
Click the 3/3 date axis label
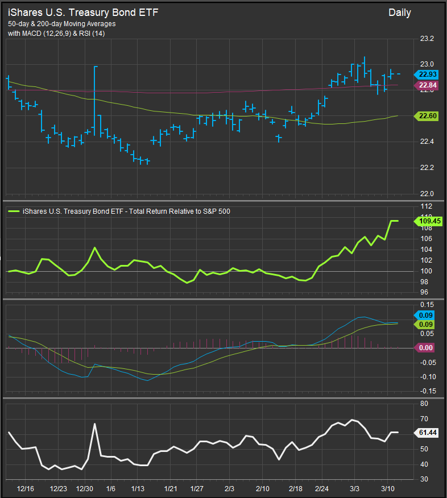pyautogui.click(x=354, y=488)
